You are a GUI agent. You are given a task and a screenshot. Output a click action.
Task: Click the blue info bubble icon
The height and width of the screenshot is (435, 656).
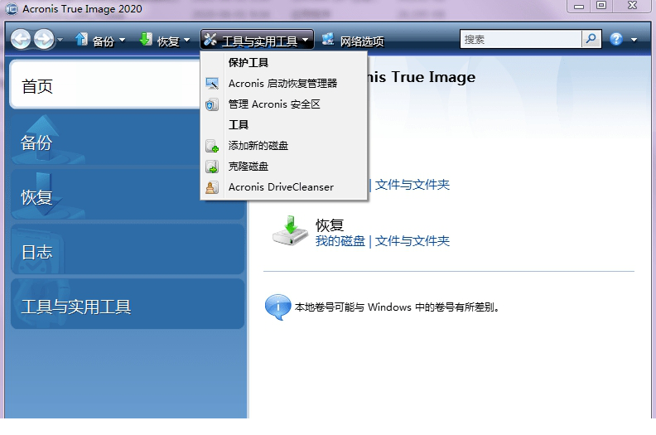(277, 307)
